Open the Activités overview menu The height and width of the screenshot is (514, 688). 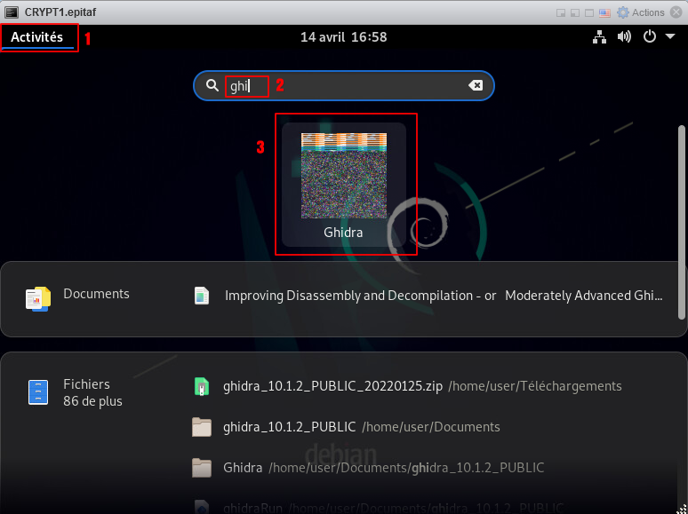[x=37, y=37]
